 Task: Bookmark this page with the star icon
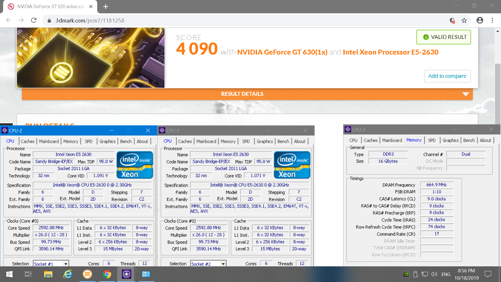(464, 20)
